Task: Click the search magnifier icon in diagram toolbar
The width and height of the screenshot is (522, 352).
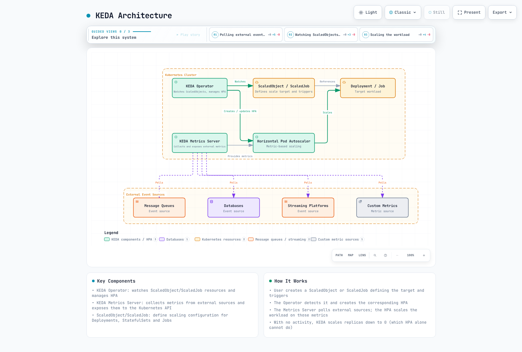Action: click(x=375, y=255)
